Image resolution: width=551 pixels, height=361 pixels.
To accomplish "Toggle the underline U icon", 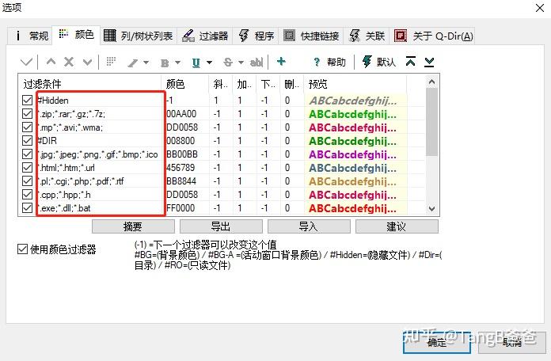I will 196,63.
